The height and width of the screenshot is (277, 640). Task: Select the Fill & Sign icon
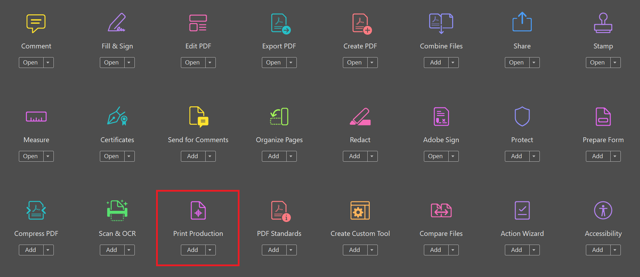tap(117, 23)
